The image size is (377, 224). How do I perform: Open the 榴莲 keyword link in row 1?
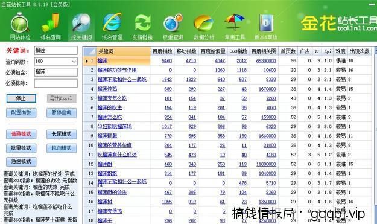coord(103,60)
